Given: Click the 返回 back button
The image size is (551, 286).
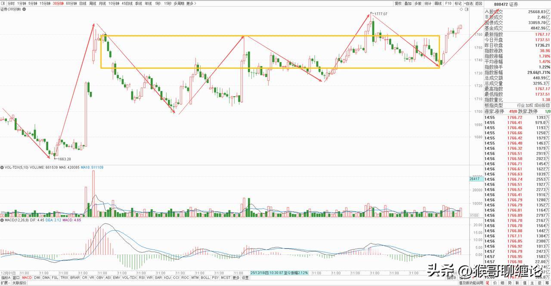Looking at the screenshot, I should tap(479, 3).
